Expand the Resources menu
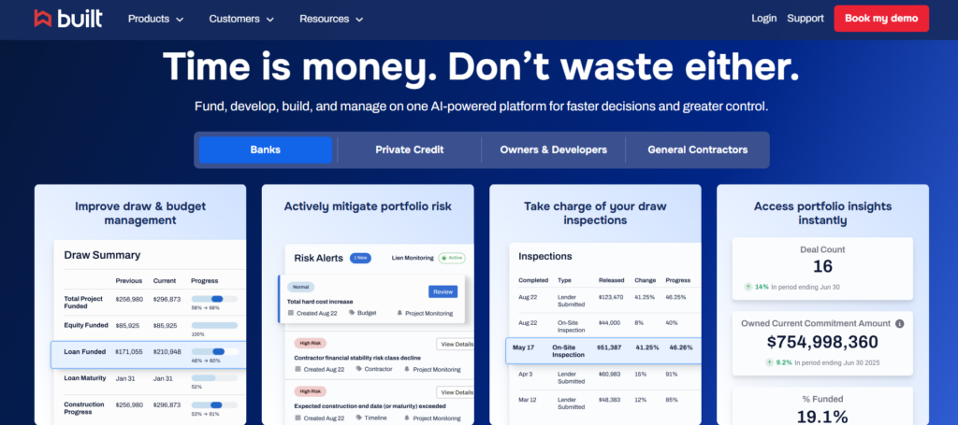This screenshot has height=425, width=958. point(331,19)
